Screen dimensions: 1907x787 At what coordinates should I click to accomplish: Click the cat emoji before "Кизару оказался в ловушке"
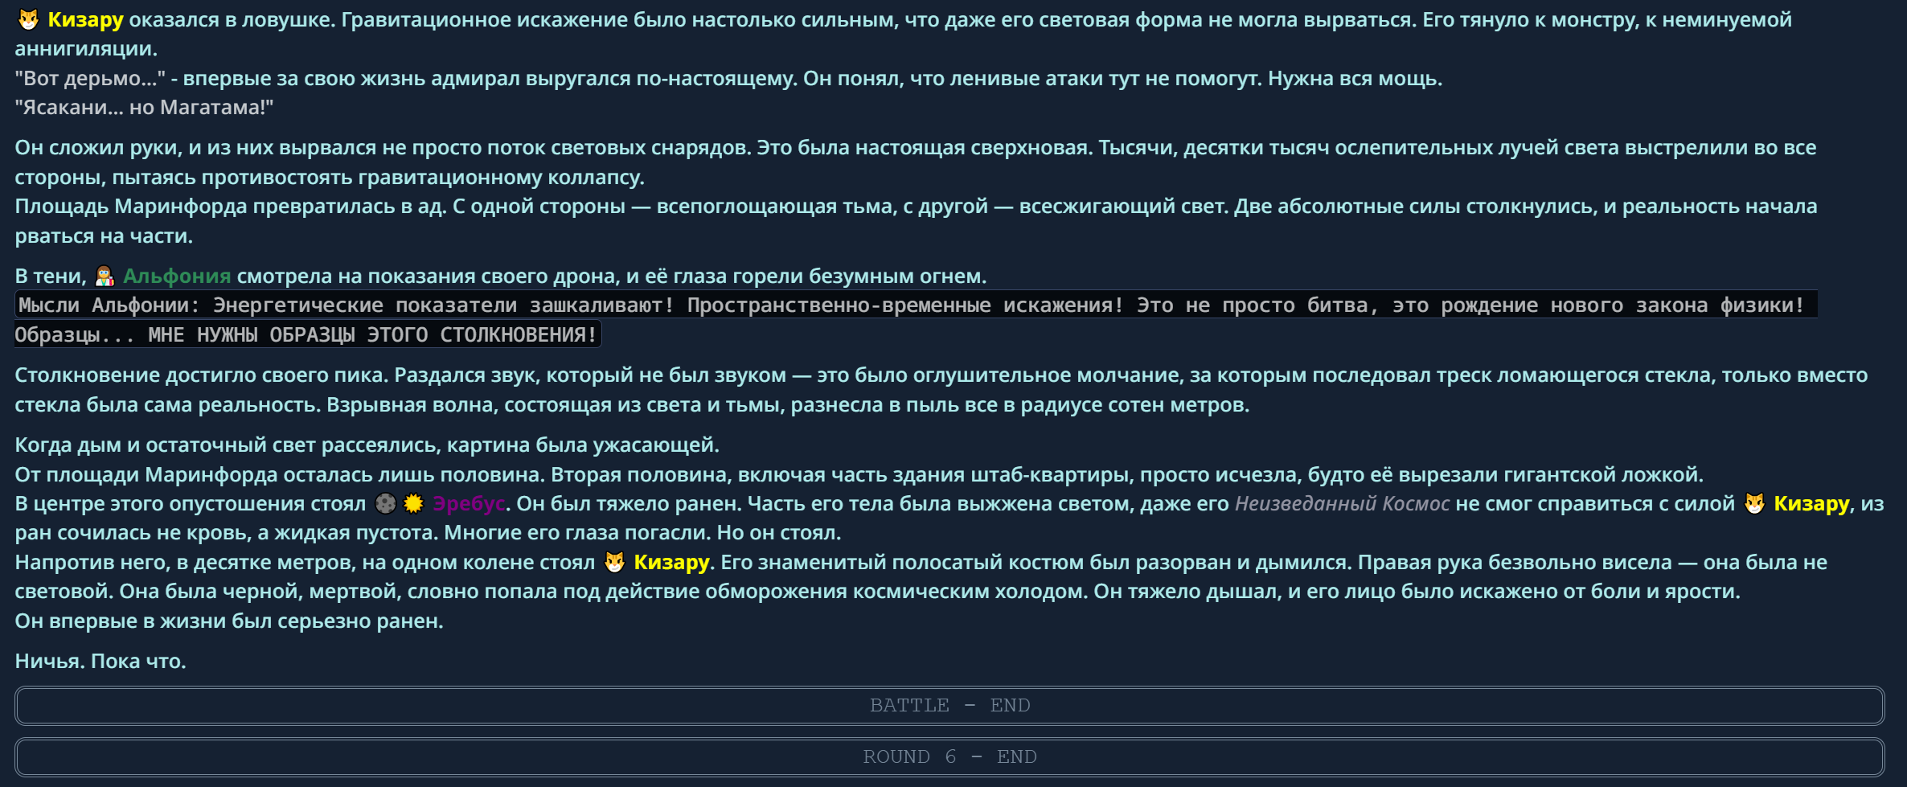coord(28,19)
